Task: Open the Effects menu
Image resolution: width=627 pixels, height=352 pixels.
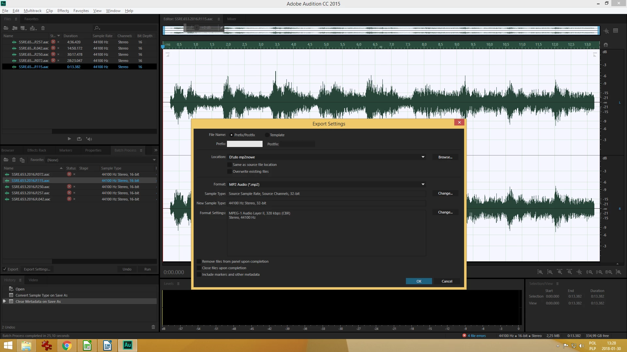Action: click(63, 11)
